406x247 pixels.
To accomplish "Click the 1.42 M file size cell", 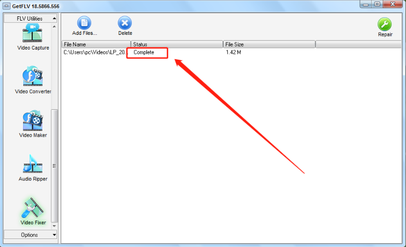I will (x=233, y=52).
